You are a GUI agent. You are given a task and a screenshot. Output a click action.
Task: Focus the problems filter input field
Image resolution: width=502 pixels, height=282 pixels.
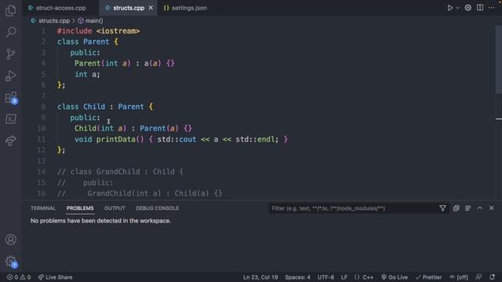[x=353, y=208]
